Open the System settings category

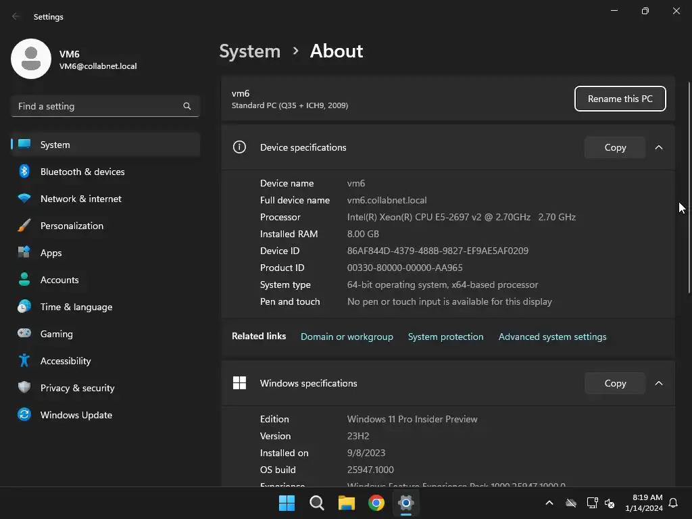tap(105, 145)
